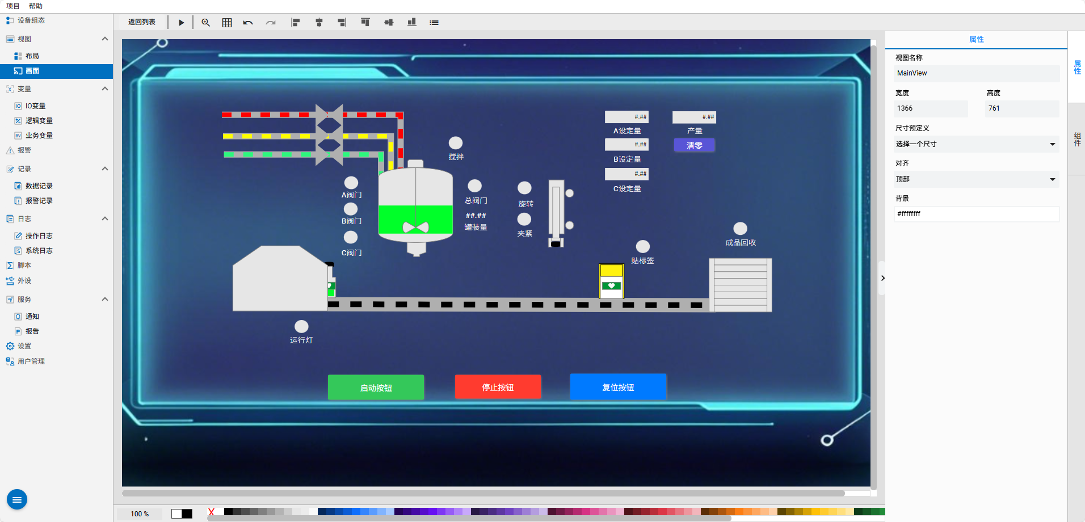Open the 项目 menu
The height and width of the screenshot is (522, 1085).
pos(12,6)
